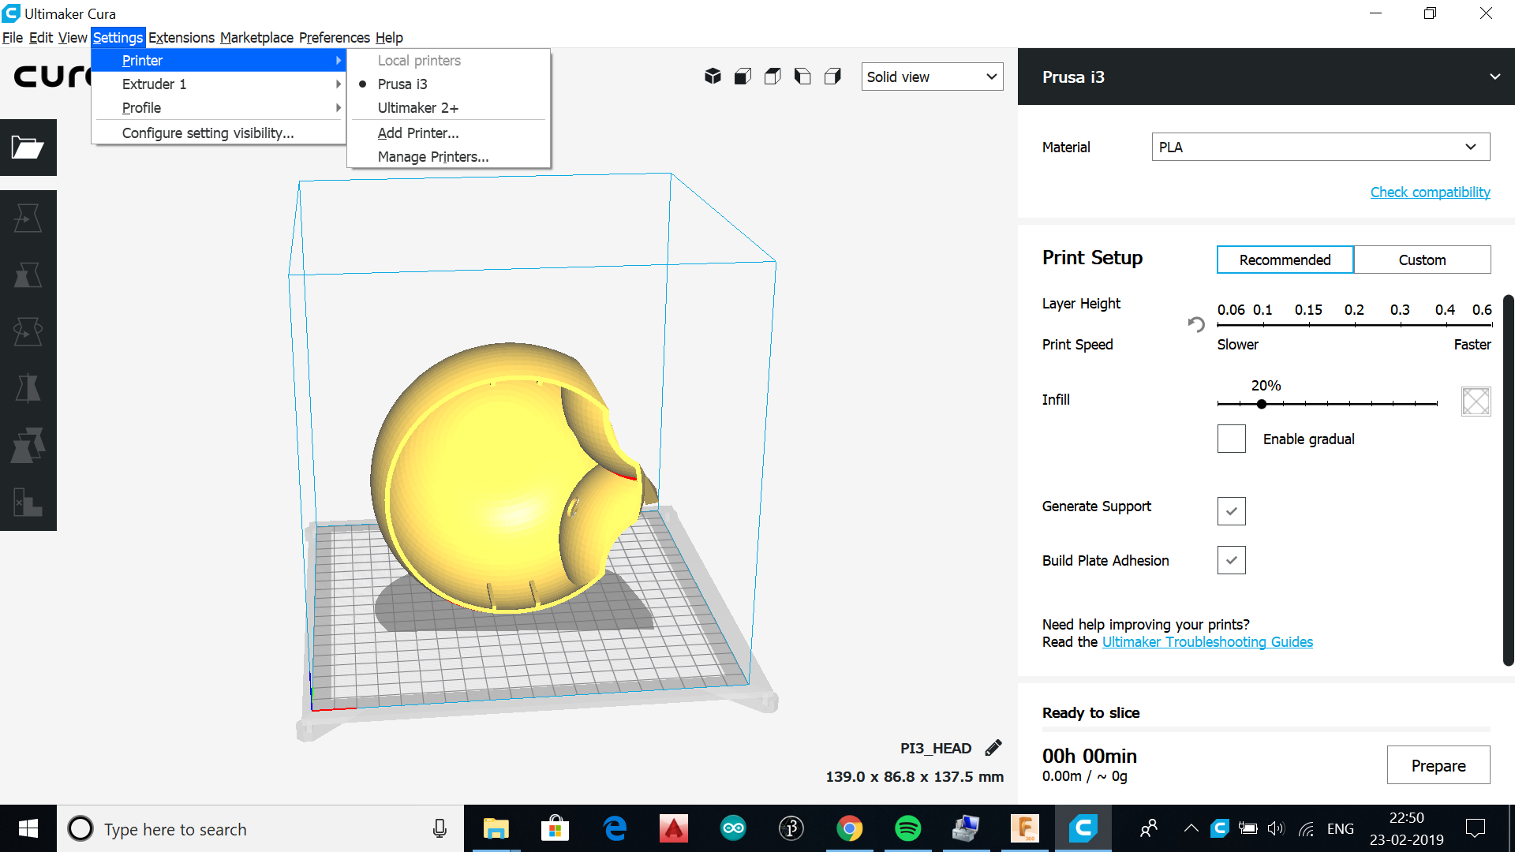Click the infill density slider handle
Image resolution: width=1515 pixels, height=852 pixels.
click(1262, 404)
